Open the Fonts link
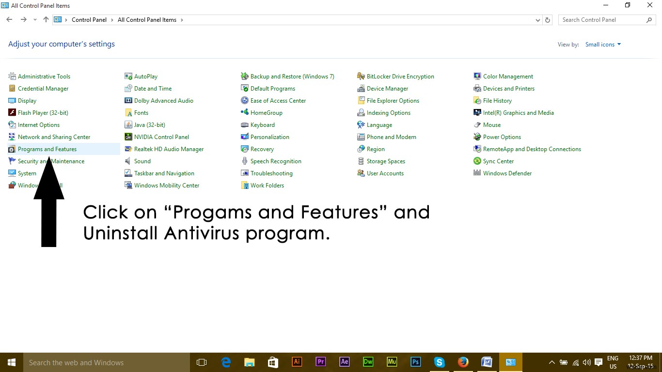662x372 pixels. (x=141, y=113)
